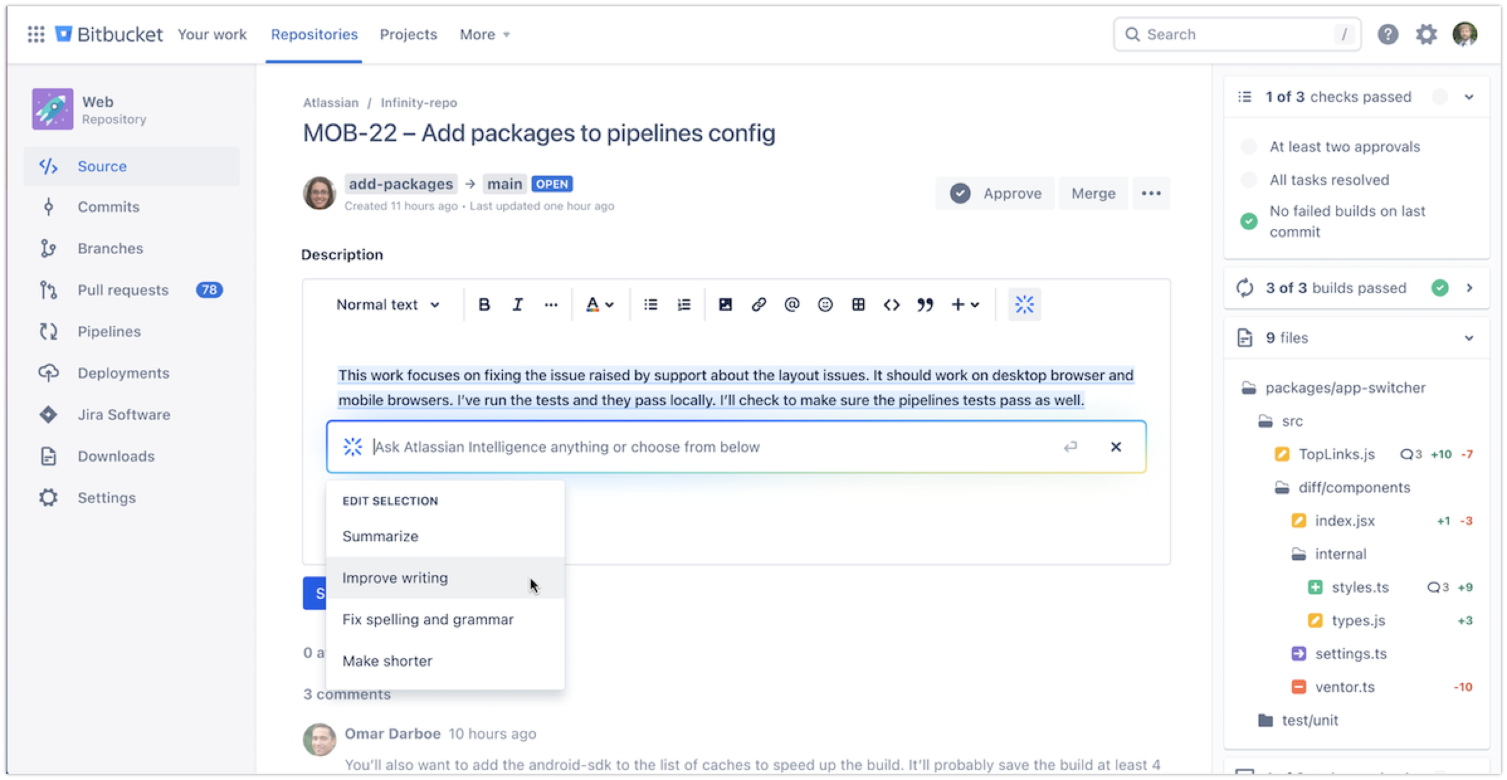
Task: Open styles.ts in file tree
Action: (x=1360, y=588)
